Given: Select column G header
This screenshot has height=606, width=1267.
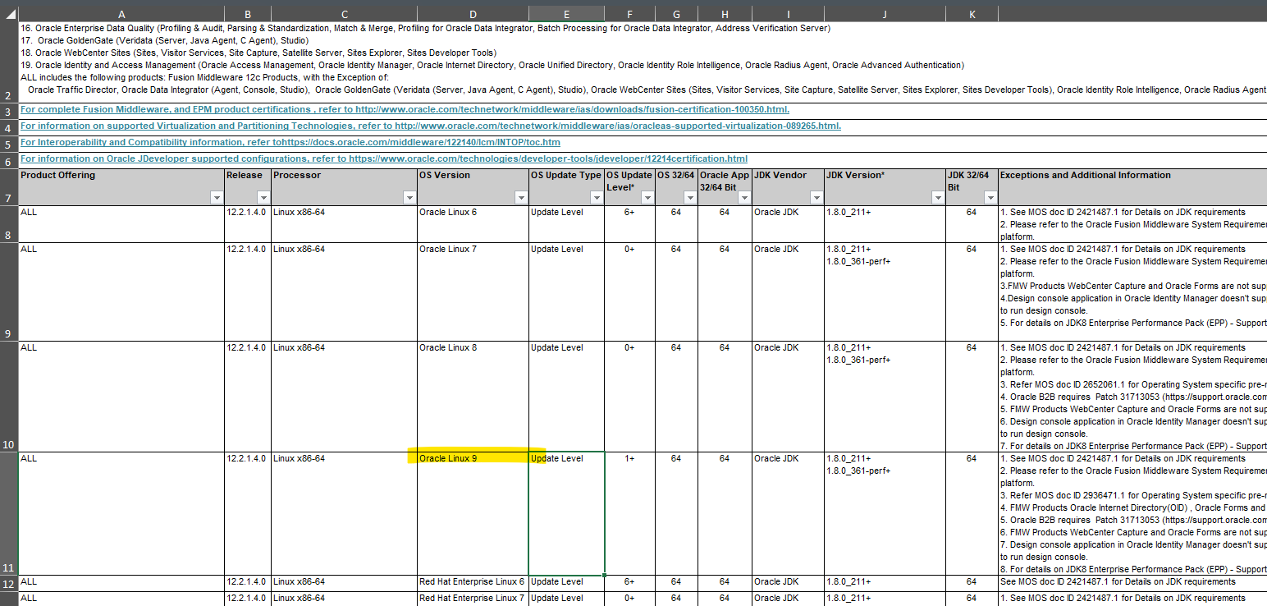Looking at the screenshot, I should click(x=676, y=14).
